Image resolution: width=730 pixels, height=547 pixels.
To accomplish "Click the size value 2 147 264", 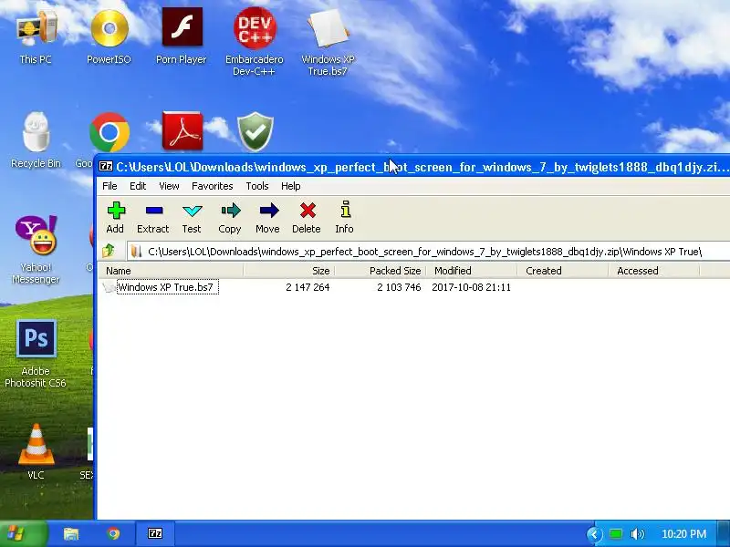I will point(308,287).
